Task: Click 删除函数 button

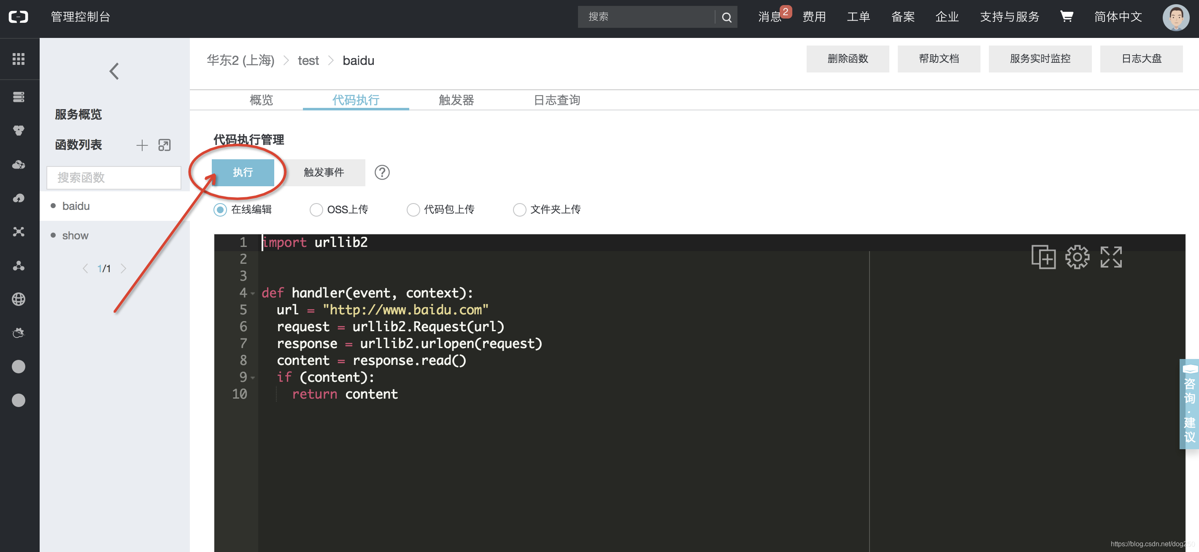Action: coord(848,59)
